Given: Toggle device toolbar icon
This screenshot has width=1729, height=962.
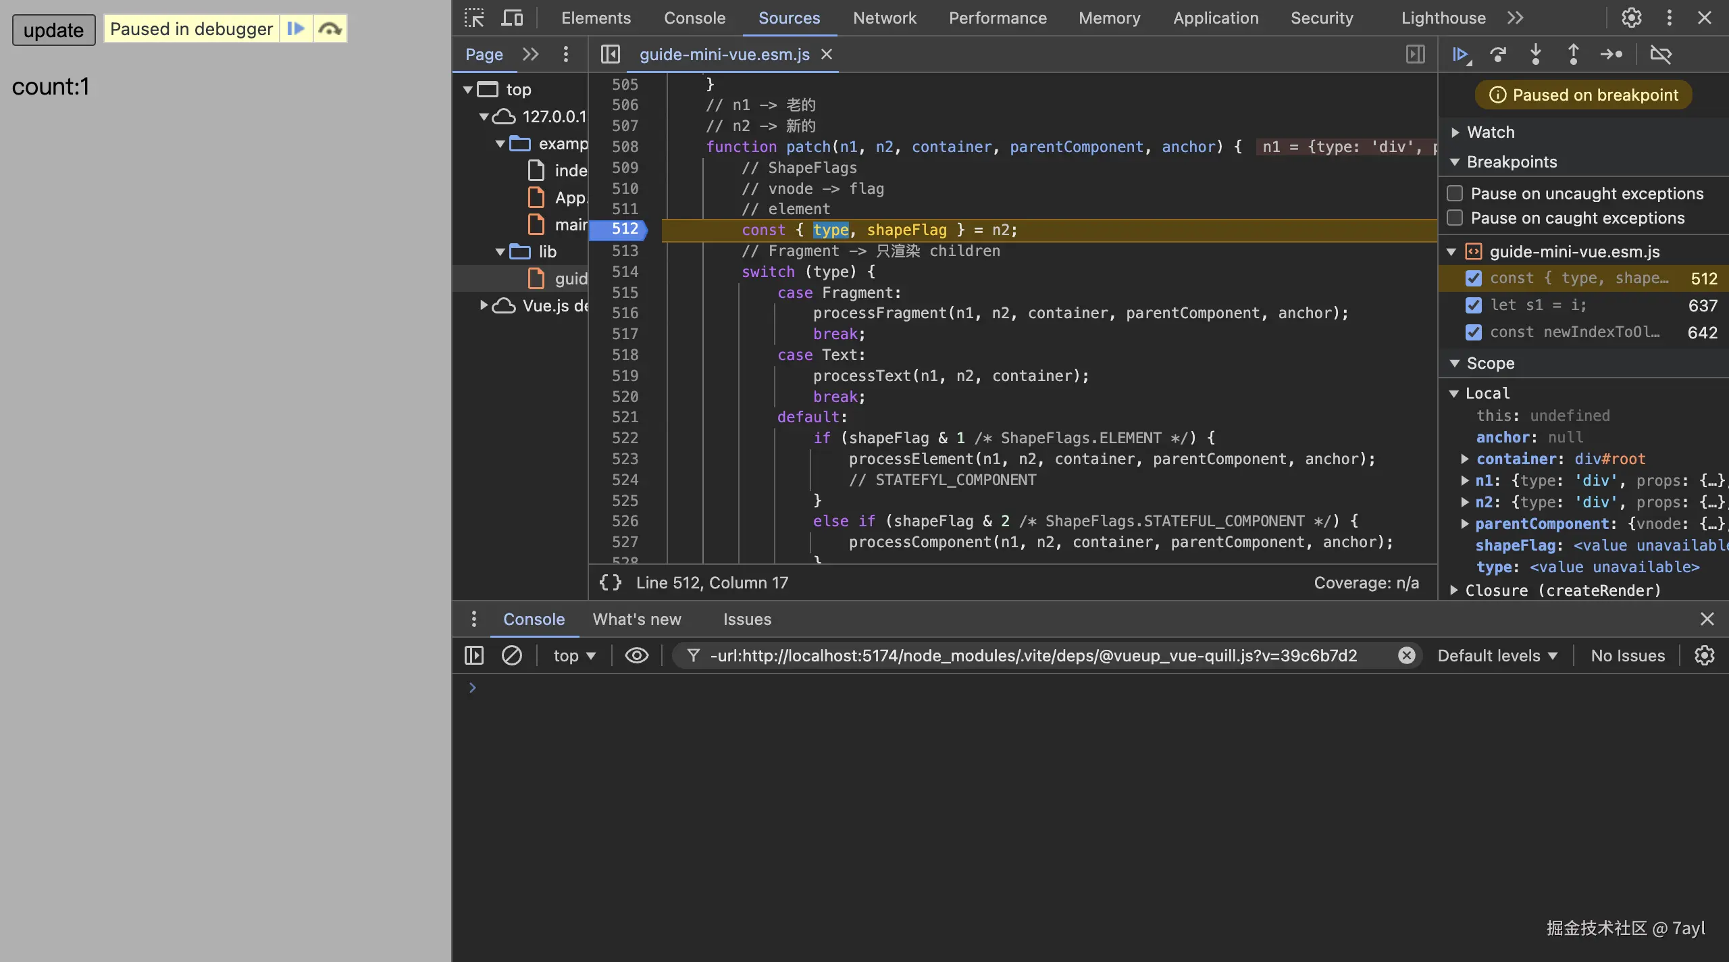Looking at the screenshot, I should (512, 18).
